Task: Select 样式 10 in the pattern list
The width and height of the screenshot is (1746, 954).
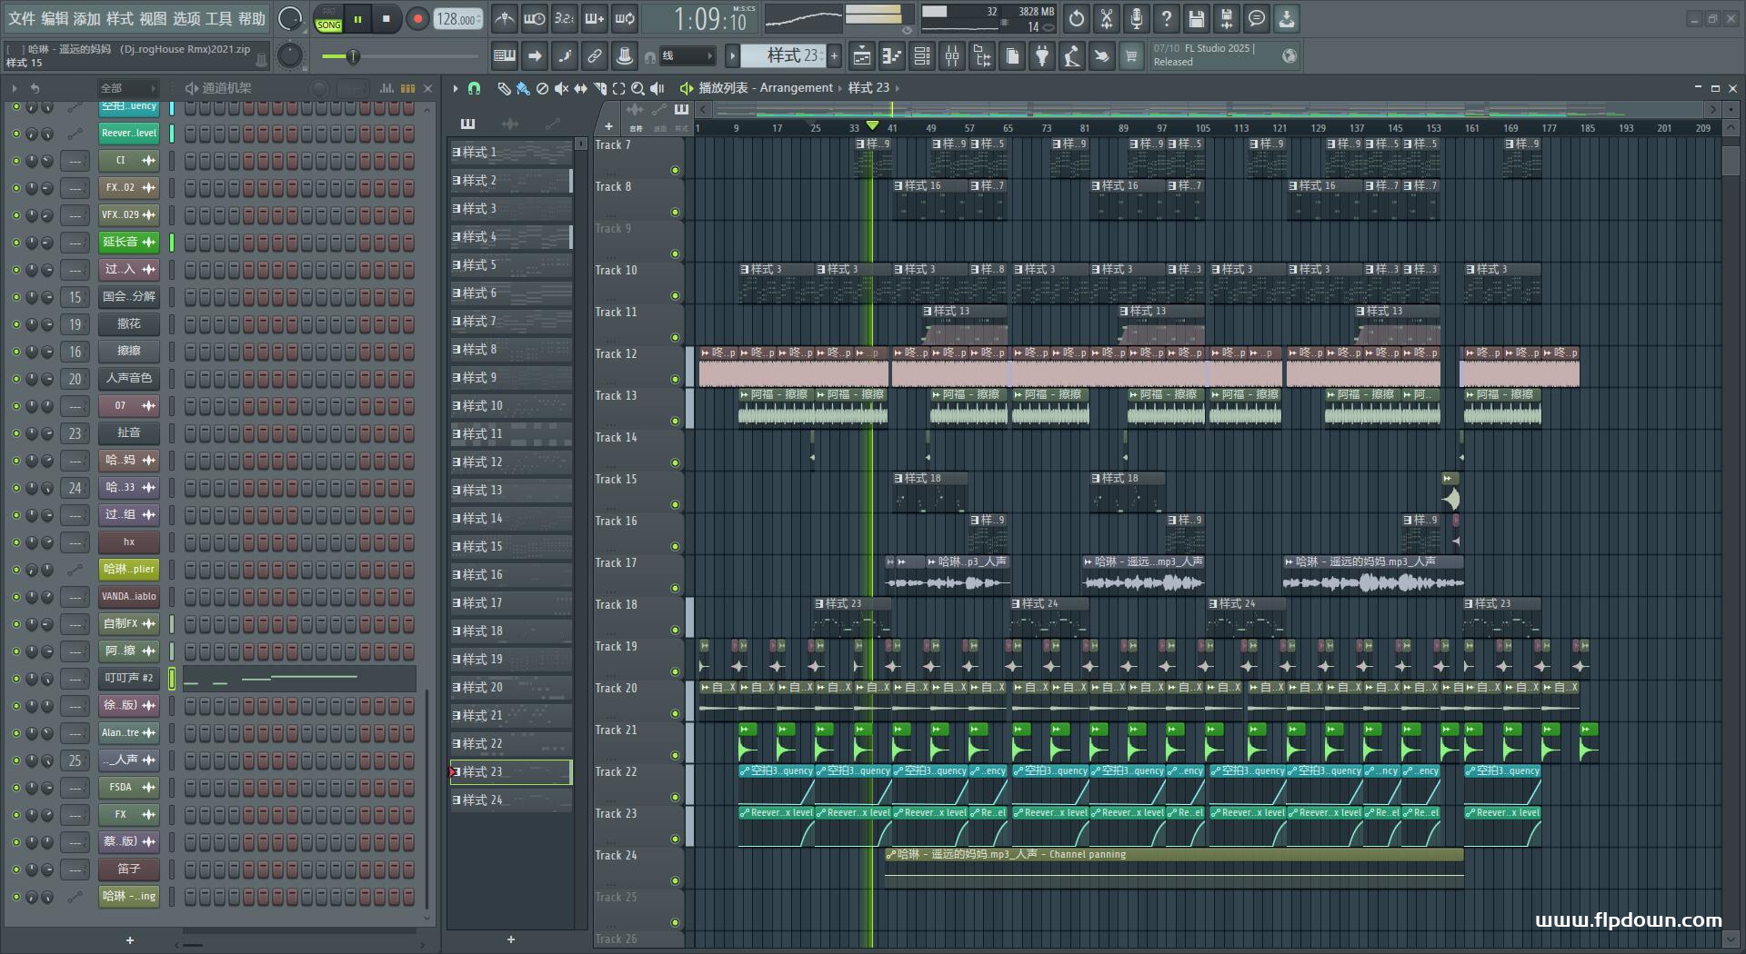Action: pyautogui.click(x=511, y=406)
